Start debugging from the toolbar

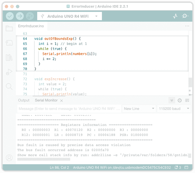tap(30, 16)
